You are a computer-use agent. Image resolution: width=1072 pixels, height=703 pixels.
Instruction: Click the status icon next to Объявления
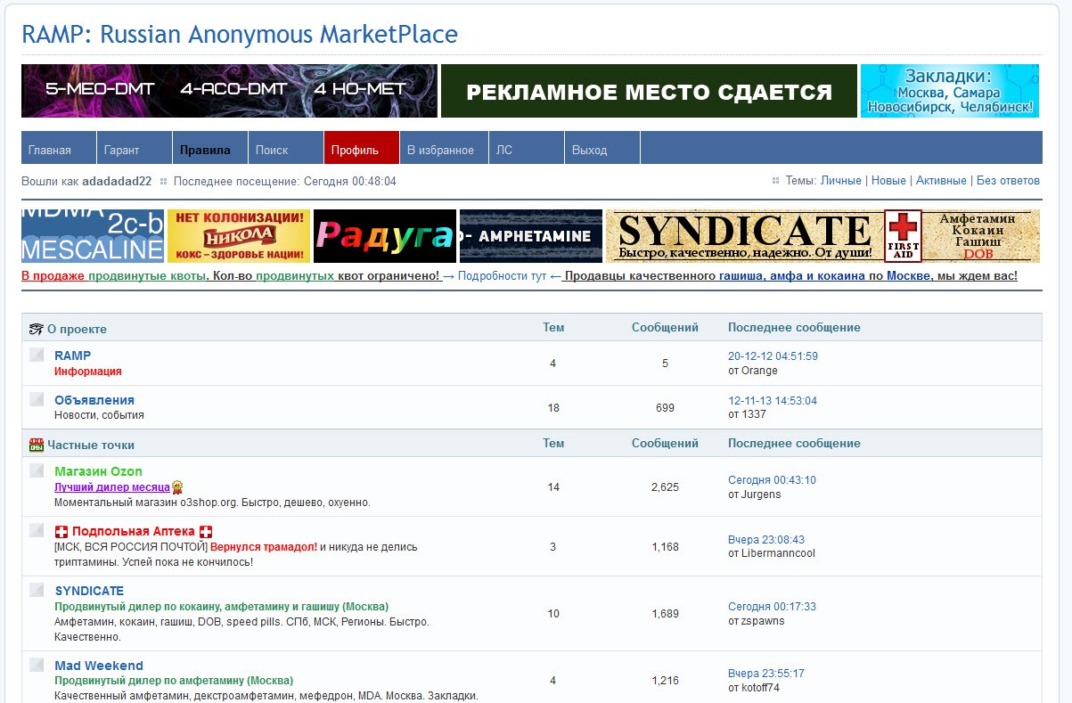(x=37, y=399)
